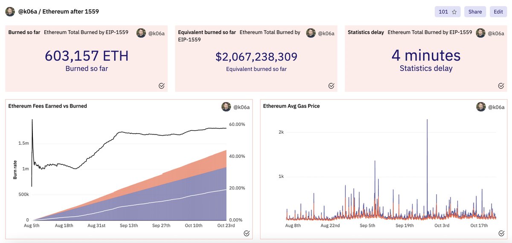Viewport: 512px width, 243px height.
Task: Click the 60.00% right axis label
Action: [238, 124]
